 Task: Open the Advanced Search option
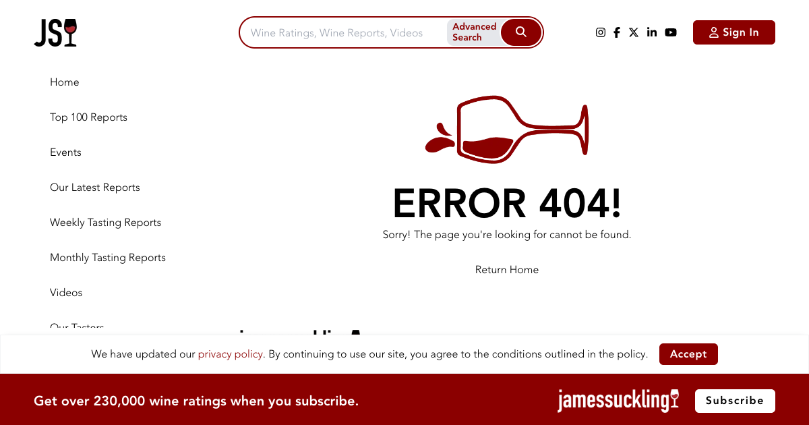tap(474, 32)
